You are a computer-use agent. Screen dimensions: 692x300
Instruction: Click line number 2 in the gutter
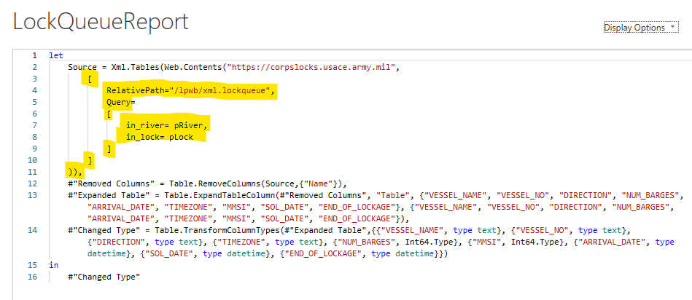34,67
